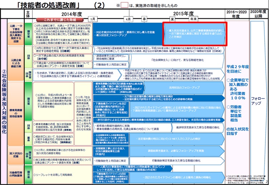Click the footnote starting ※これまでに講じた取組のうち
Viewport: 269px width, 185px height.
246,180
